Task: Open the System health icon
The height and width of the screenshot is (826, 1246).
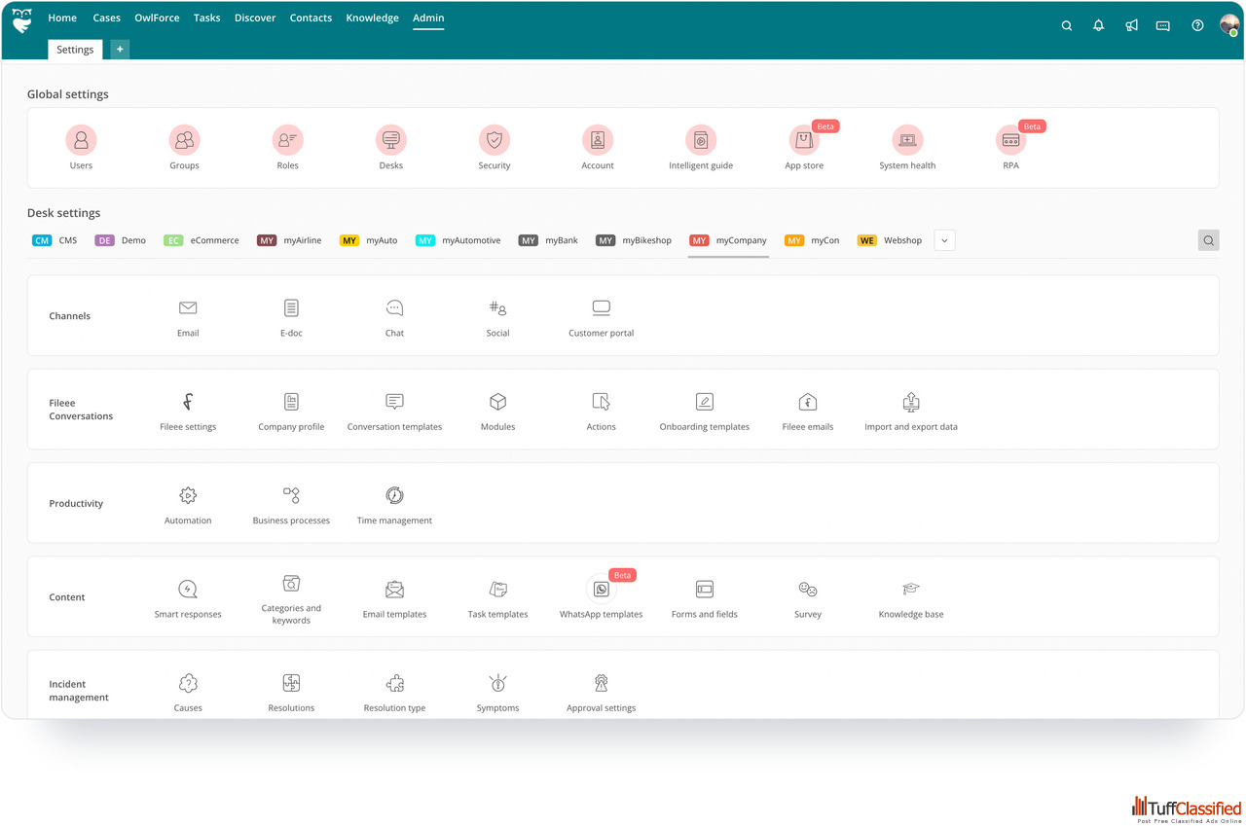Action: [x=907, y=140]
